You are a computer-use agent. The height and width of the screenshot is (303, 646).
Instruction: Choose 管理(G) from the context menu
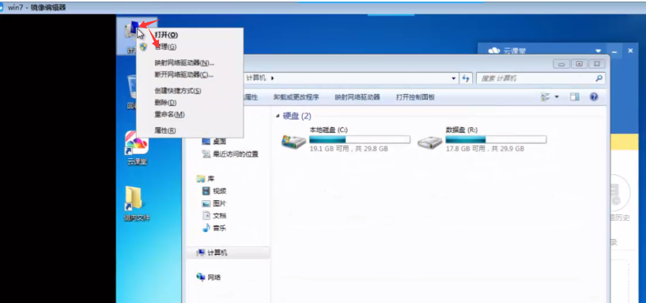(165, 47)
